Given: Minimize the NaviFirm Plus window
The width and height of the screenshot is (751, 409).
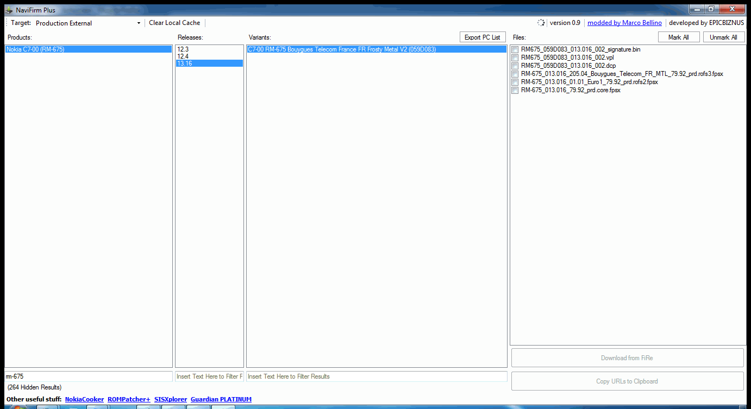Looking at the screenshot, I should (x=697, y=9).
